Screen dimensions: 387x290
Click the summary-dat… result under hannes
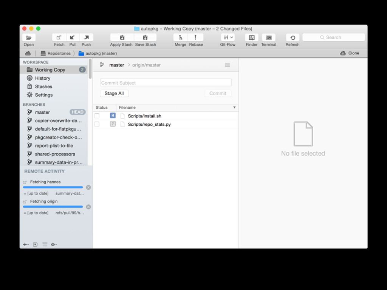[x=70, y=193]
